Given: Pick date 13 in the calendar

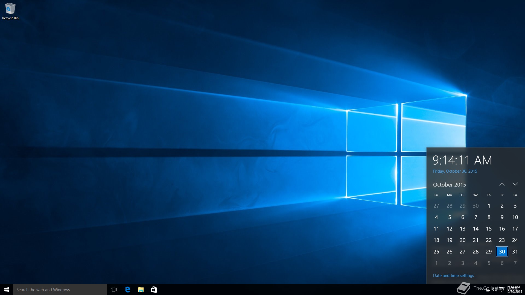Looking at the screenshot, I should click(x=463, y=229).
